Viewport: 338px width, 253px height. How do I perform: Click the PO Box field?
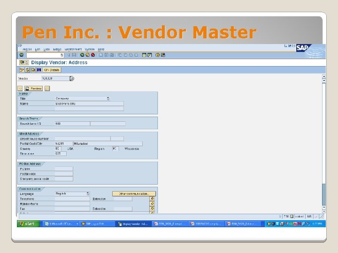tap(64, 169)
